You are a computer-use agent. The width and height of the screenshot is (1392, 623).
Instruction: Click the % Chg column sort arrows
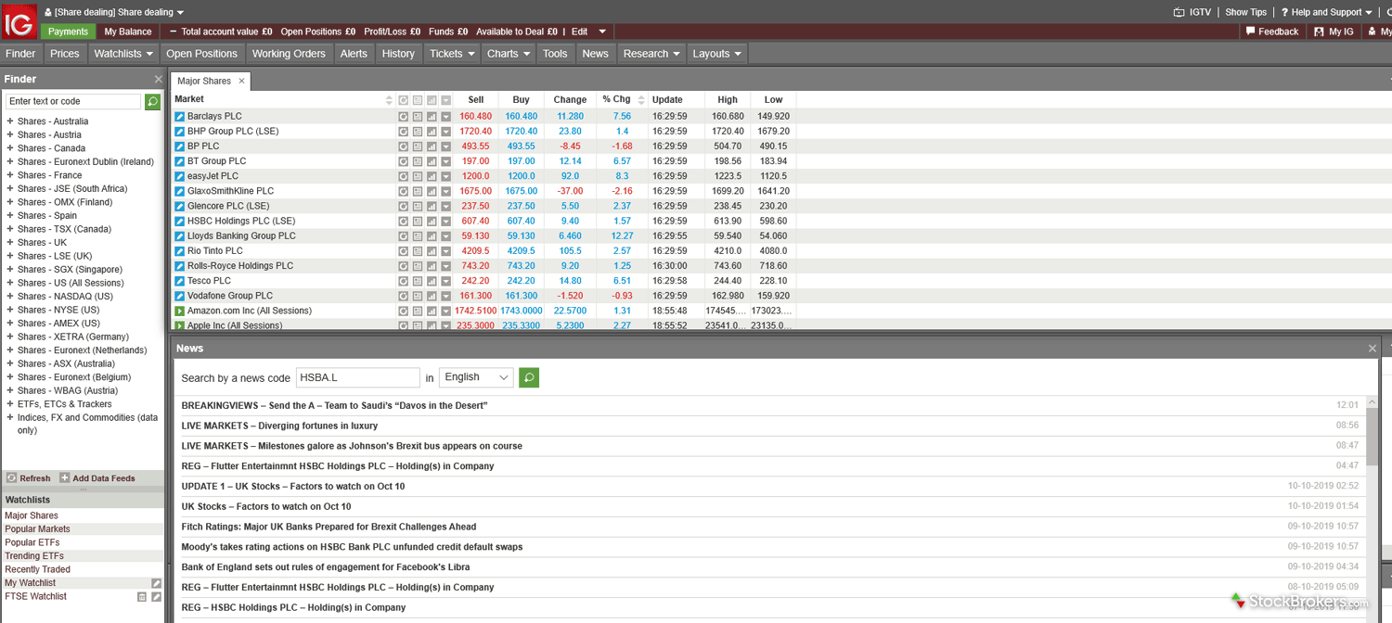[641, 100]
